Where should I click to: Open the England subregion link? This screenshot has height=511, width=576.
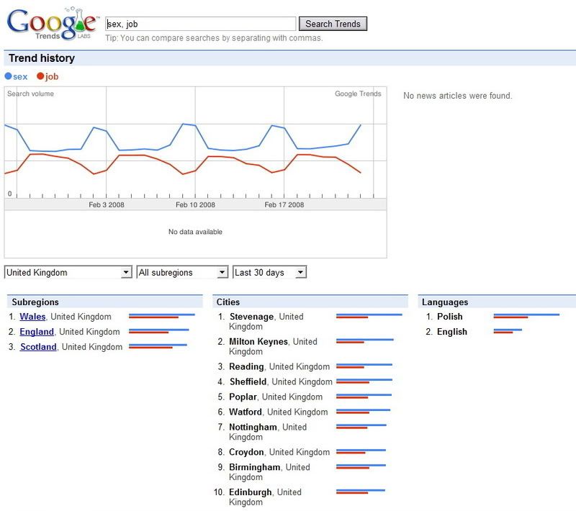click(x=37, y=332)
